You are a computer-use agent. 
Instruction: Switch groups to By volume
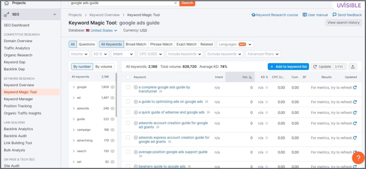[x=104, y=67]
